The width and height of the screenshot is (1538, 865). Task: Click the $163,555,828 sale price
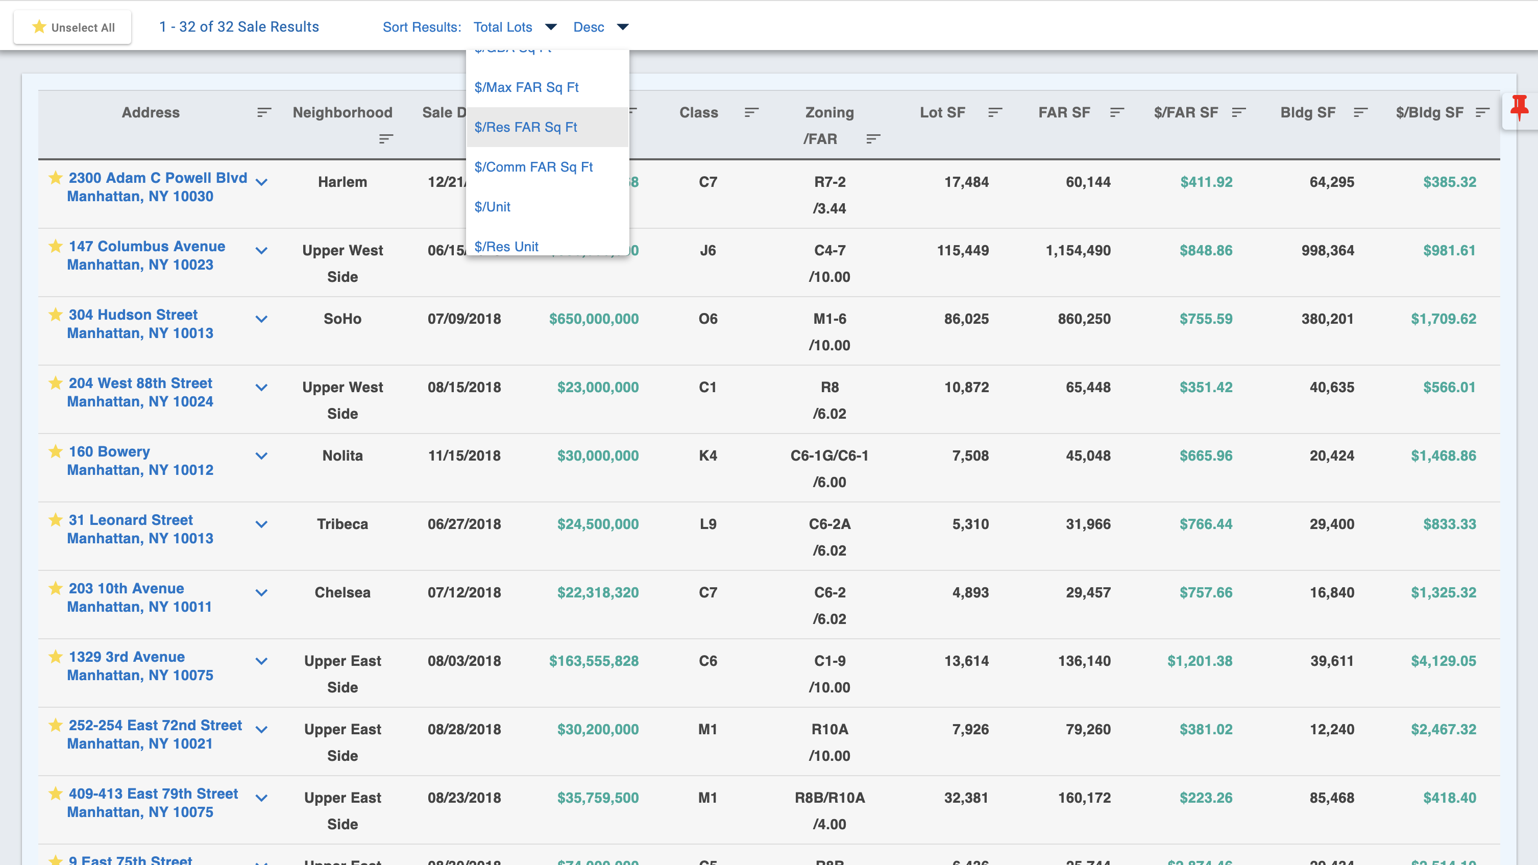coord(594,661)
